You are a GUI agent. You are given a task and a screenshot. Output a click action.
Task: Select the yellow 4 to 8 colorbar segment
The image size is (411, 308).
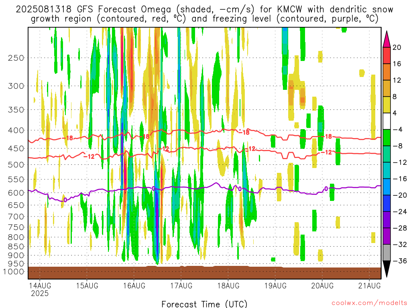click(387, 105)
